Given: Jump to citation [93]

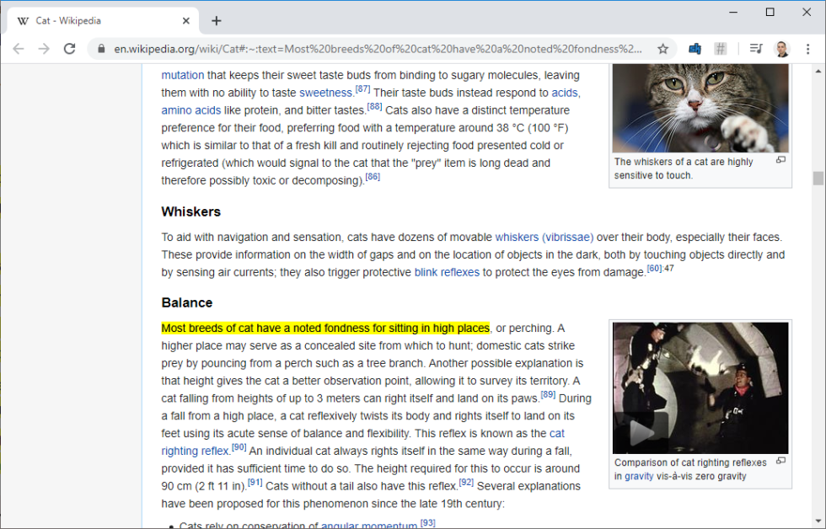Looking at the screenshot, I should click(x=428, y=523).
